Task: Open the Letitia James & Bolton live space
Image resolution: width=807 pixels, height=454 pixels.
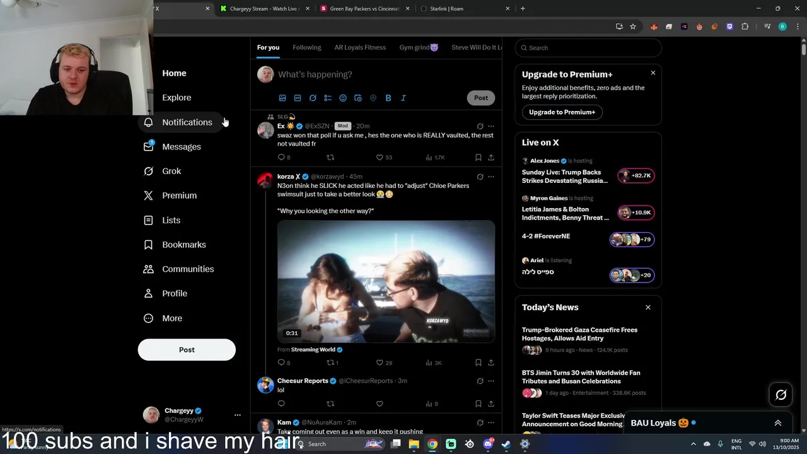Action: pos(588,209)
